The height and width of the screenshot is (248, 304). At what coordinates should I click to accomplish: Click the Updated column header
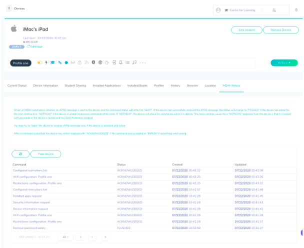[x=240, y=164]
